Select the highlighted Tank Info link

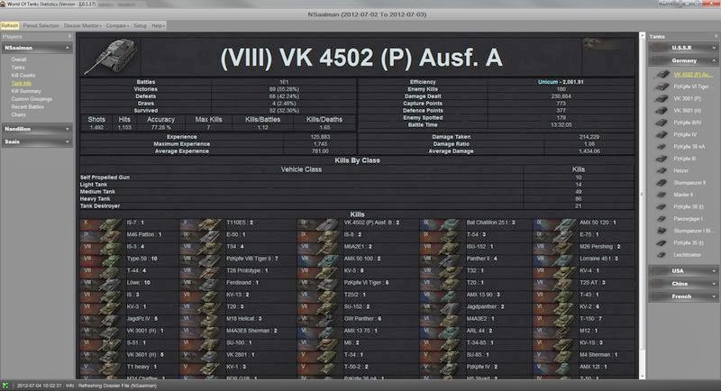point(21,83)
